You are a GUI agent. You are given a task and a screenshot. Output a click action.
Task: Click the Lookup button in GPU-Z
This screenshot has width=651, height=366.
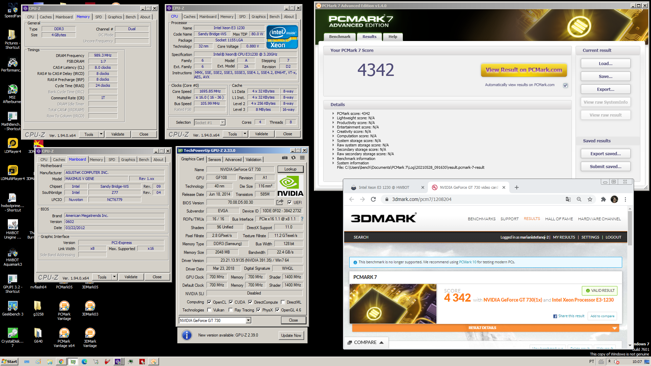point(290,169)
